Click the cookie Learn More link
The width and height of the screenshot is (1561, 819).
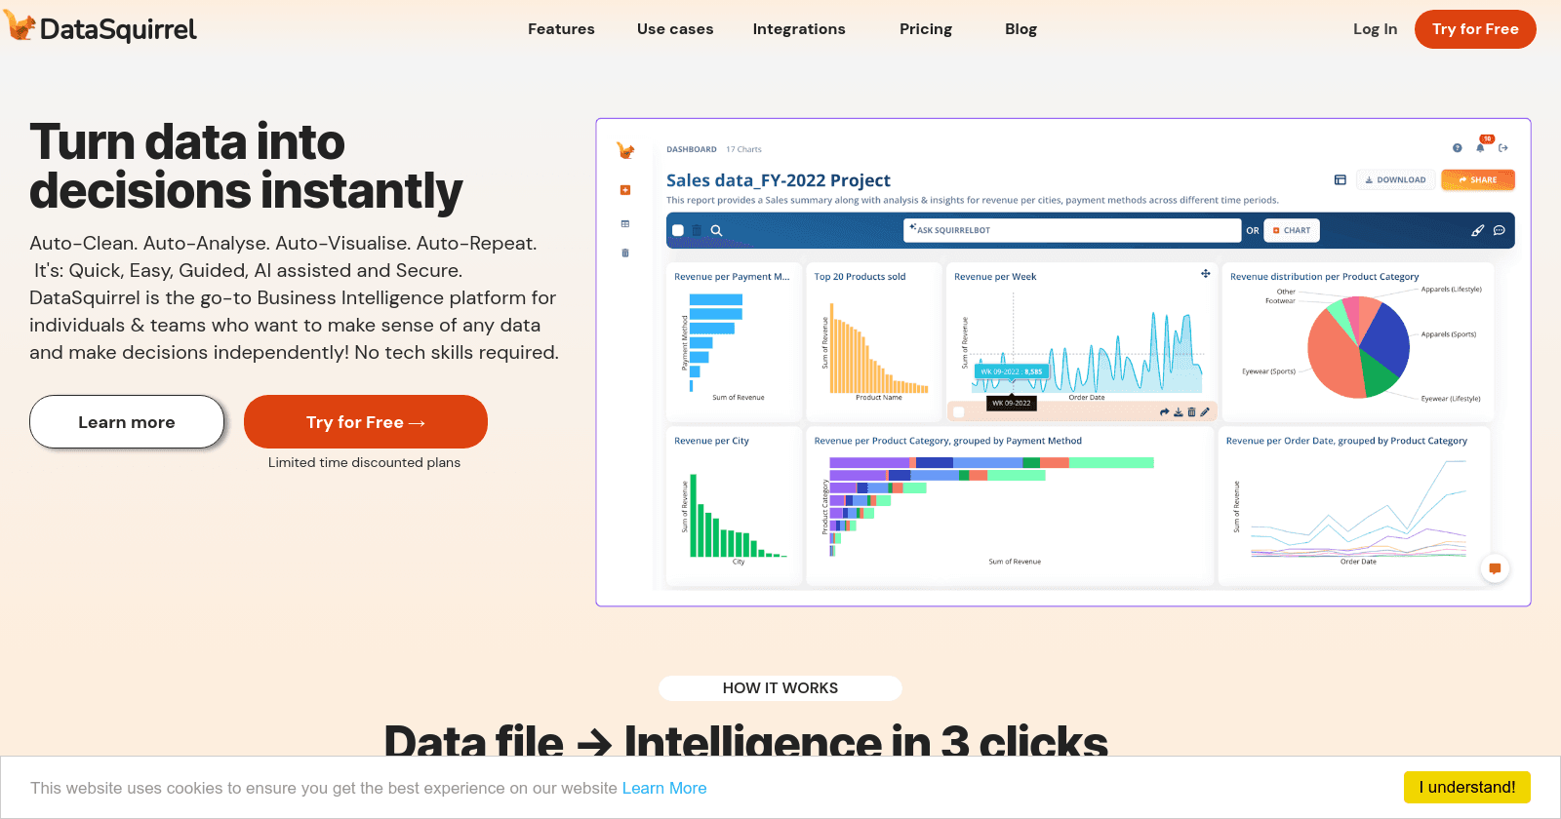pos(664,788)
